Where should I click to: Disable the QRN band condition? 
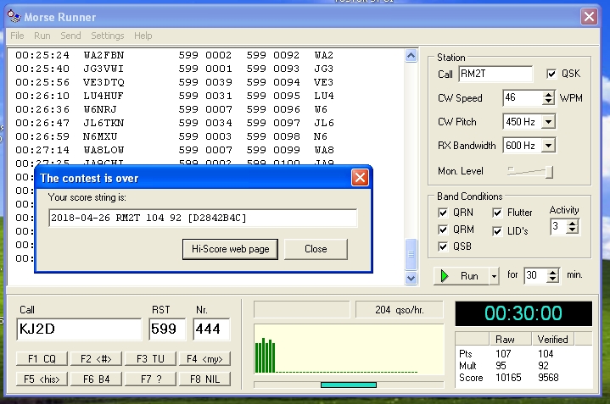pos(443,213)
